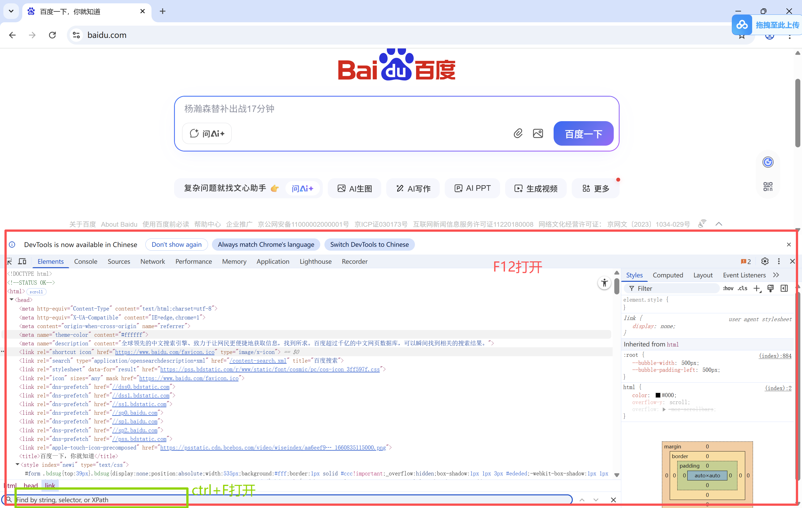The width and height of the screenshot is (802, 508).
Task: Toggle device toolbar emulation icon
Action: (x=22, y=262)
